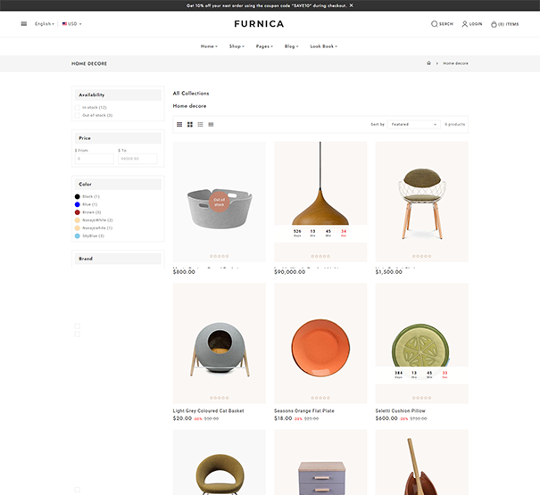Click the breadcrumb home icon

point(428,63)
